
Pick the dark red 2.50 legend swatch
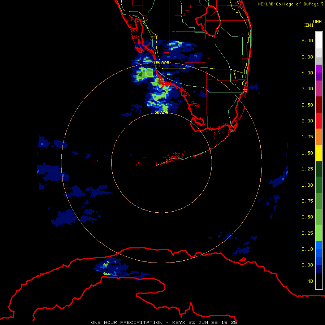[319, 105]
